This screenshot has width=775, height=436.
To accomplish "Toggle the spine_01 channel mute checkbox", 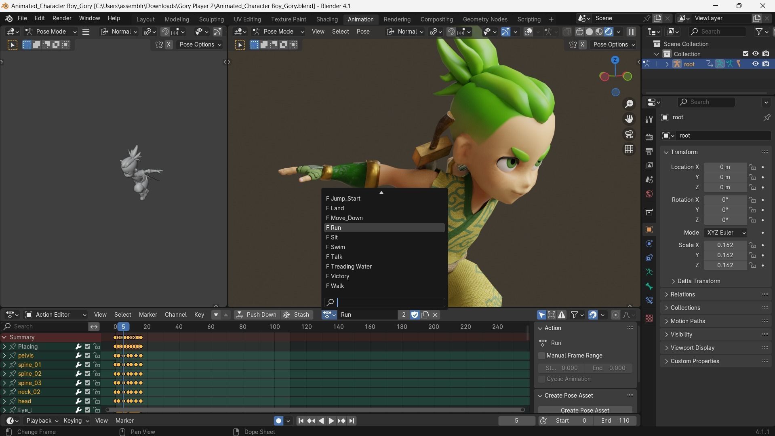I will point(87,365).
